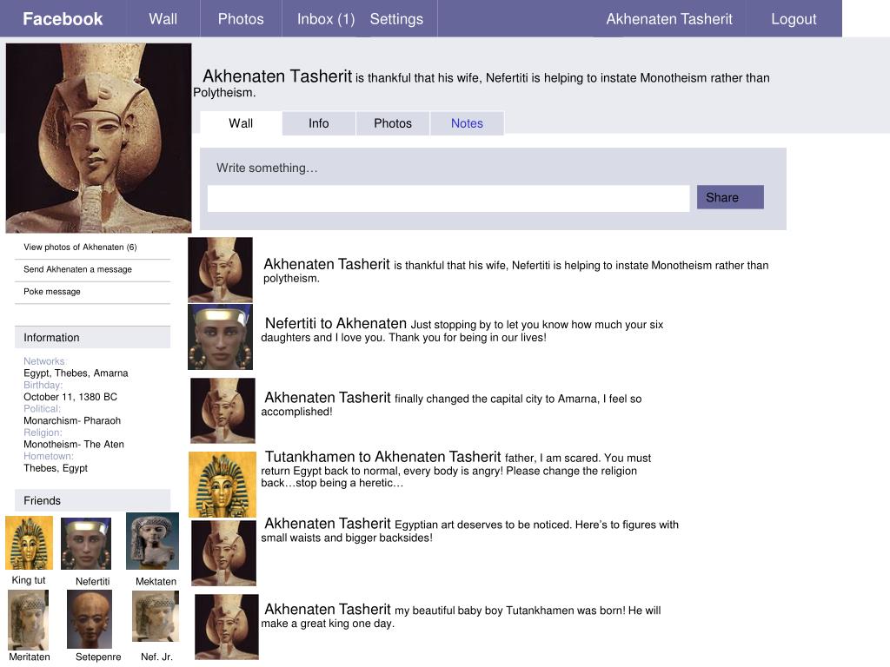Open Nefertiti's friend profile picture
Screen dimensions: 890x667
(86, 544)
